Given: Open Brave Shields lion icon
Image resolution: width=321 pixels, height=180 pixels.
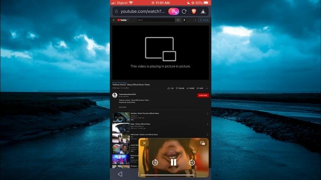Looking at the screenshot, I should pyautogui.click(x=194, y=11).
